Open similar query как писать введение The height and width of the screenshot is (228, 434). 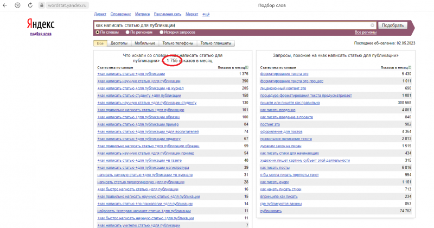point(278,110)
